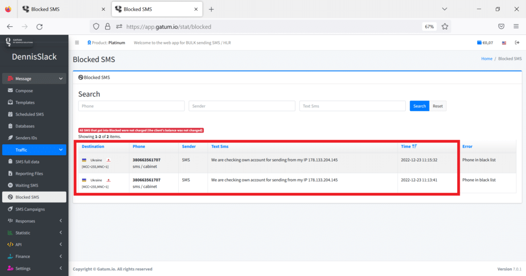Image resolution: width=526 pixels, height=276 pixels.
Task: Go to SMS Campaigns page
Action: pyautogui.click(x=30, y=209)
